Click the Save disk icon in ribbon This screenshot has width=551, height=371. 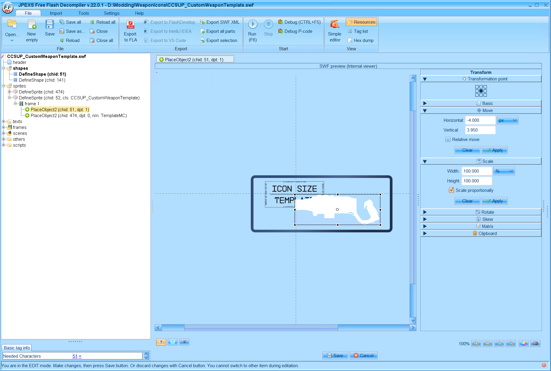[x=49, y=25]
